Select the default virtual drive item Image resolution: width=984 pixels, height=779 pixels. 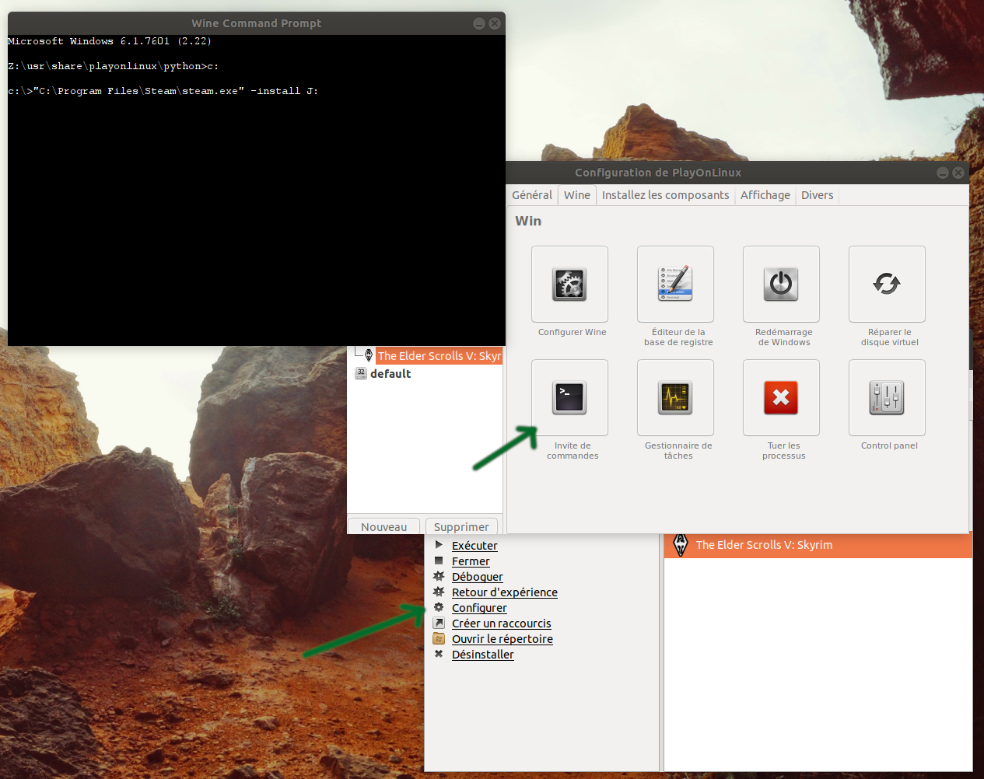tap(390, 374)
